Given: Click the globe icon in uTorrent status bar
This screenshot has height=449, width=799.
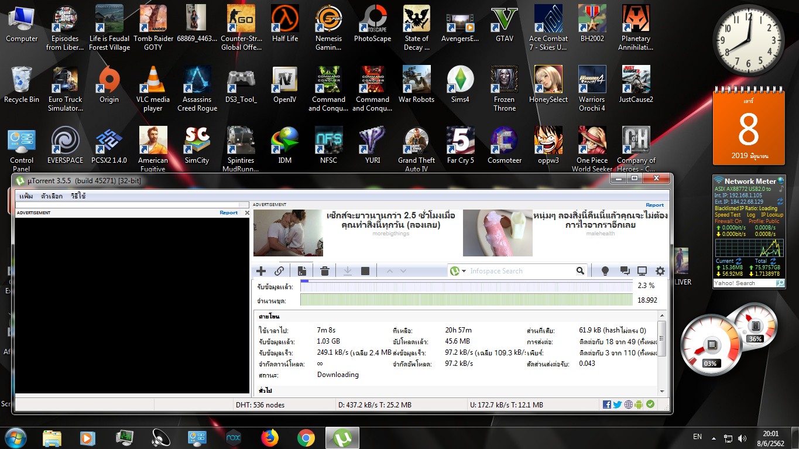Looking at the screenshot, I should pos(629,405).
